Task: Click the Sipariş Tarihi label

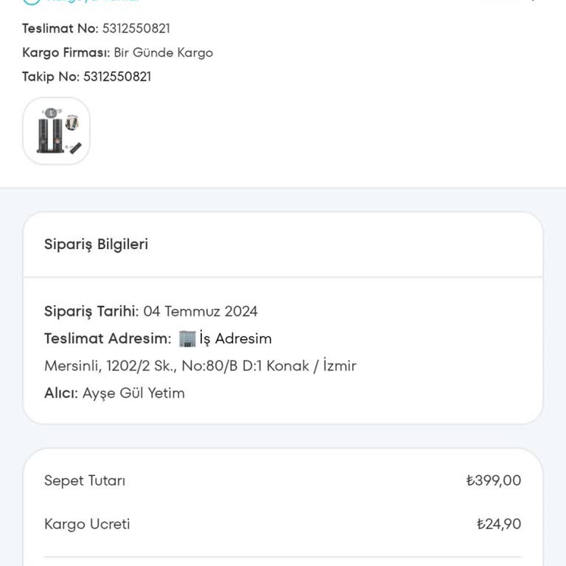Action: tap(91, 311)
